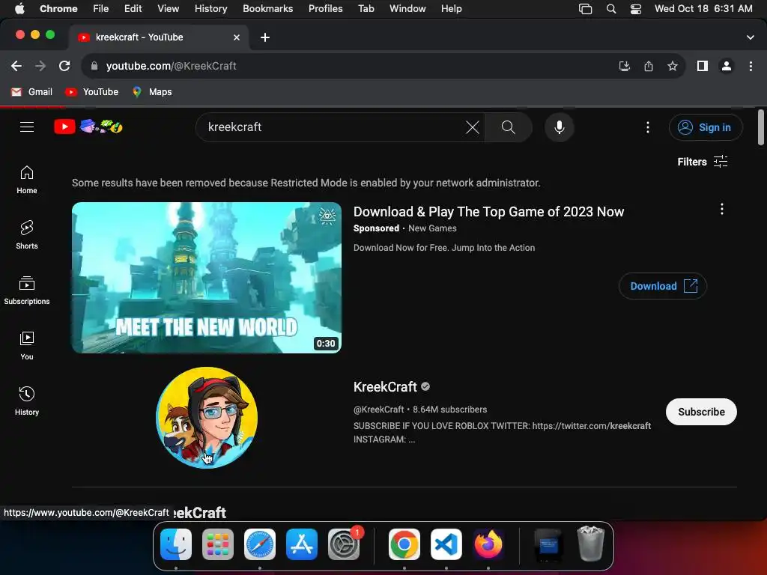Viewport: 767px width, 575px height.
Task: Open the Apple menu
Action: (x=19, y=9)
